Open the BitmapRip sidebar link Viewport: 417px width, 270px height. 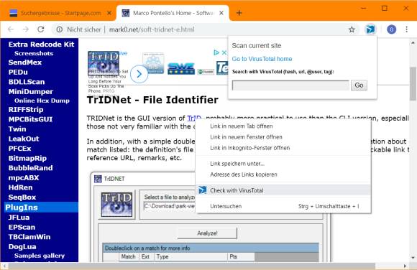[27, 159]
